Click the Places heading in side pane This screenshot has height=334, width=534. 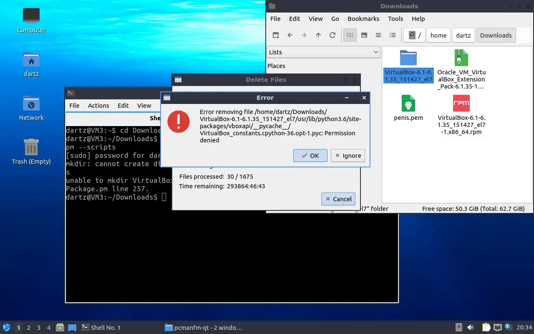(x=276, y=66)
